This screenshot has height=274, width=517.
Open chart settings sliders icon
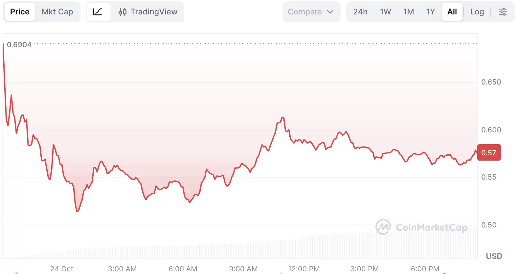tap(503, 12)
